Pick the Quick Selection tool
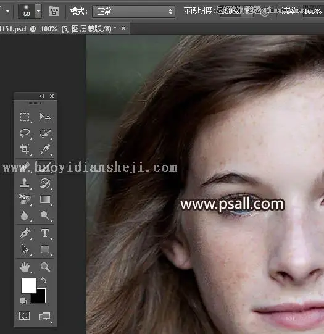Screen dimensions: 324x334 coord(45,133)
